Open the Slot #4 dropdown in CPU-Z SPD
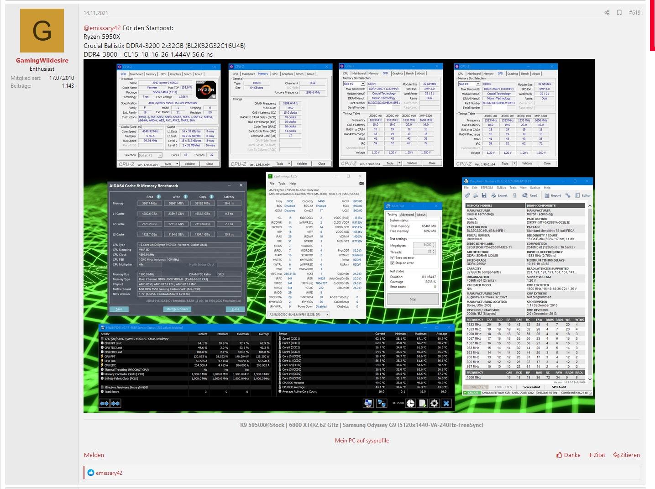This screenshot has width=655, height=489. (469, 84)
